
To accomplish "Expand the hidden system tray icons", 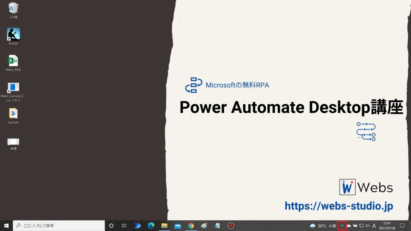I will tap(342, 226).
